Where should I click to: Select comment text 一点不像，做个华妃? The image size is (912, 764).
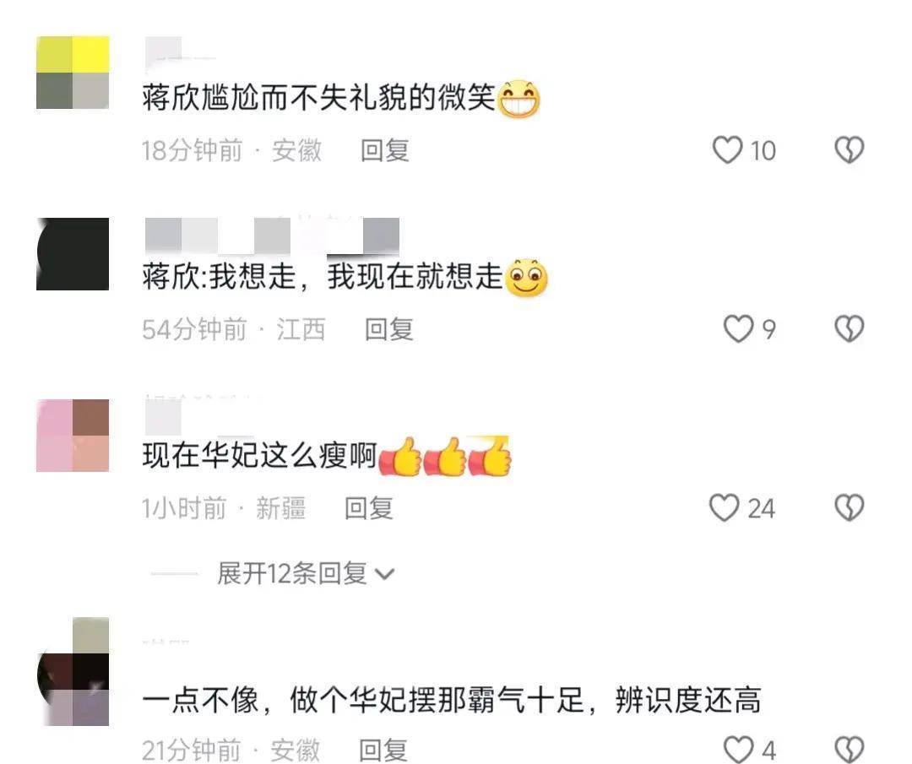tap(274, 700)
